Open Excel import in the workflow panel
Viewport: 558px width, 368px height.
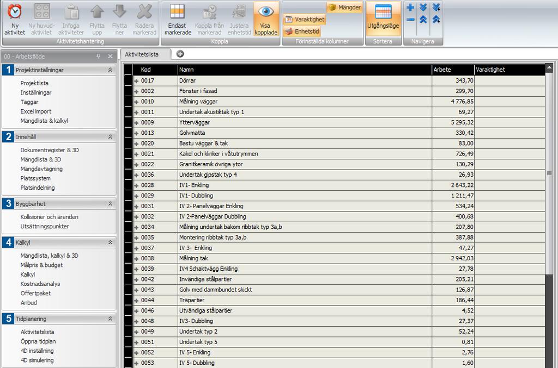point(35,111)
